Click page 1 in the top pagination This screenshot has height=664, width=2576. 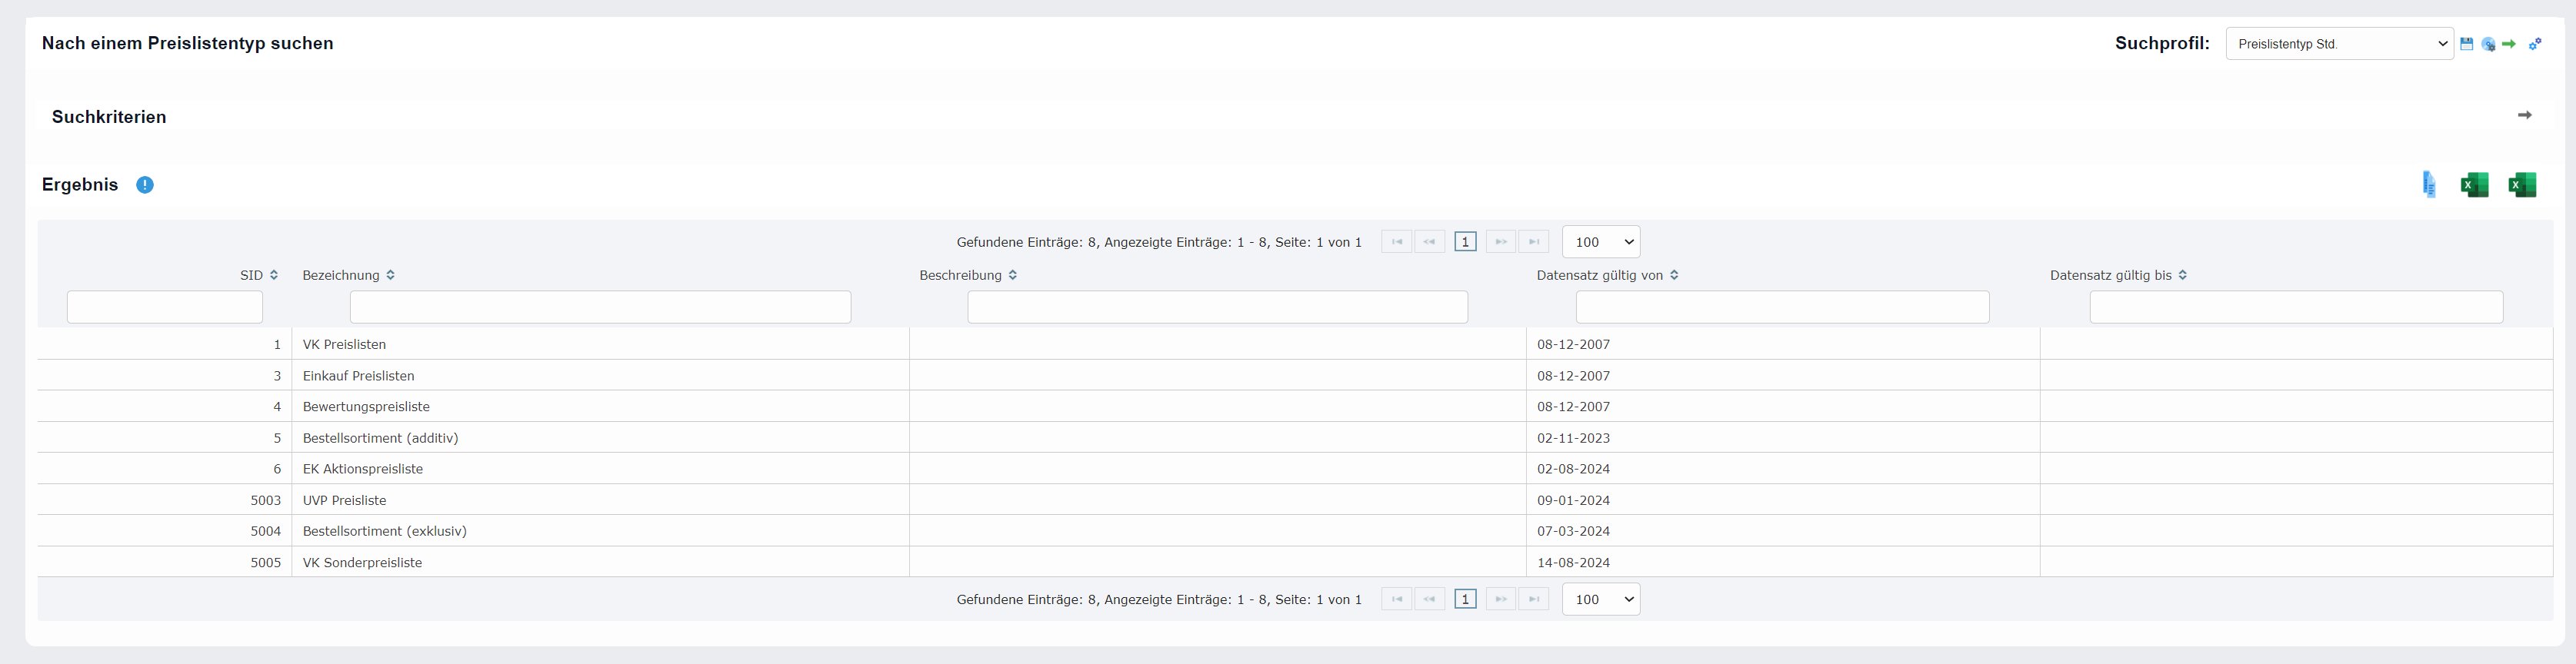1465,241
